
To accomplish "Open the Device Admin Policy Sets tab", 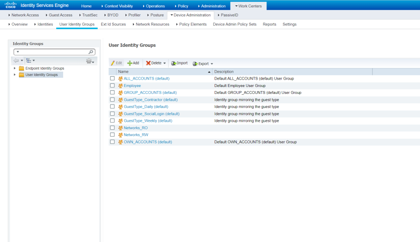I will click(x=235, y=24).
